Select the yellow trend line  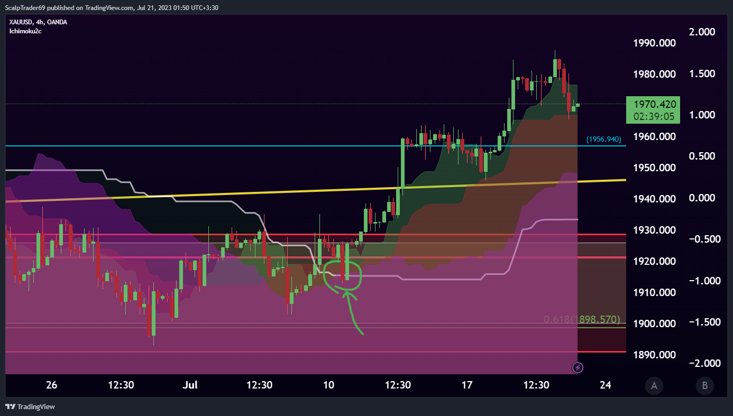[x=316, y=190]
